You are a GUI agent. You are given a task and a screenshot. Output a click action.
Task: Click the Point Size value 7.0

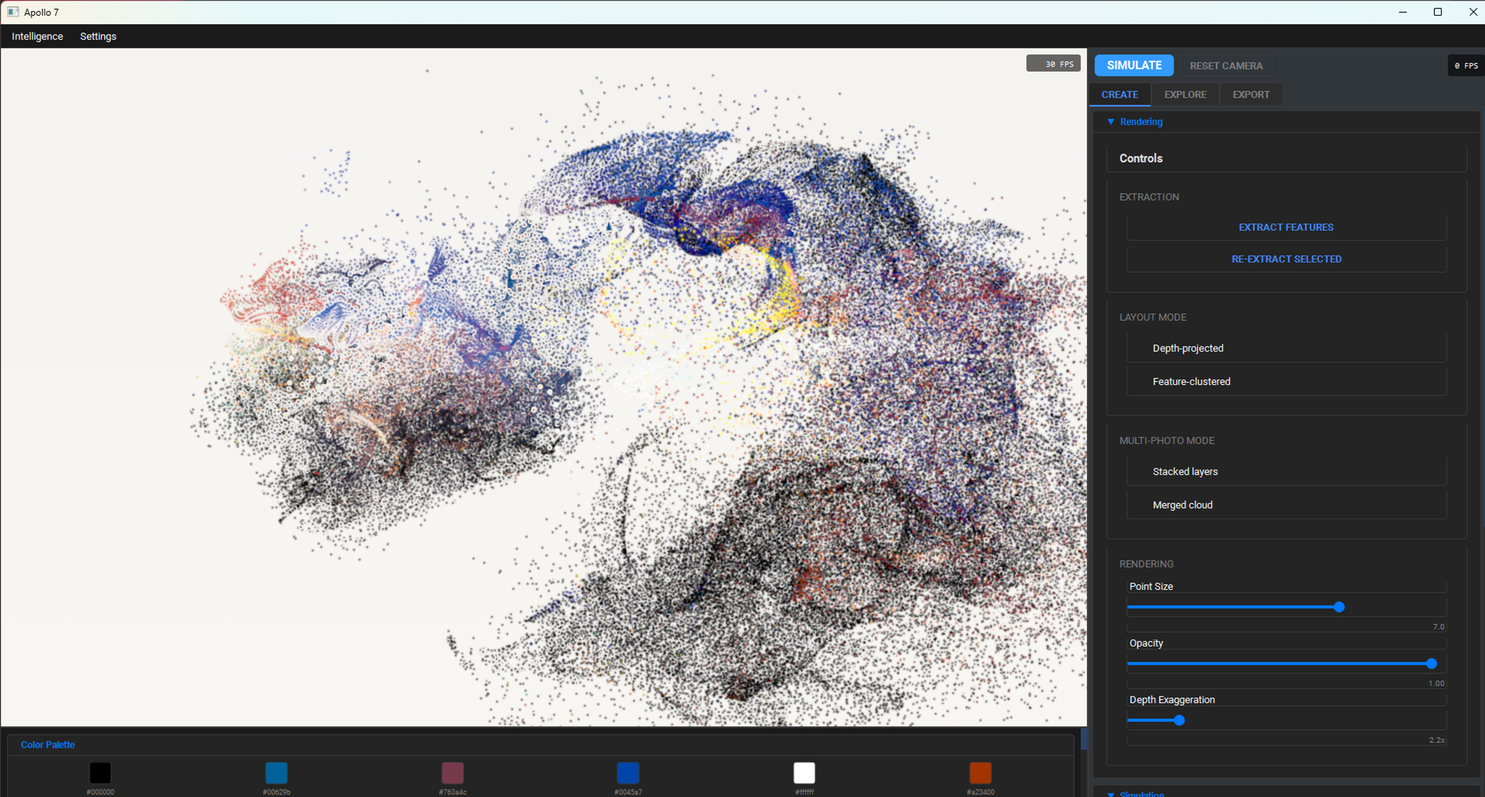[1438, 627]
